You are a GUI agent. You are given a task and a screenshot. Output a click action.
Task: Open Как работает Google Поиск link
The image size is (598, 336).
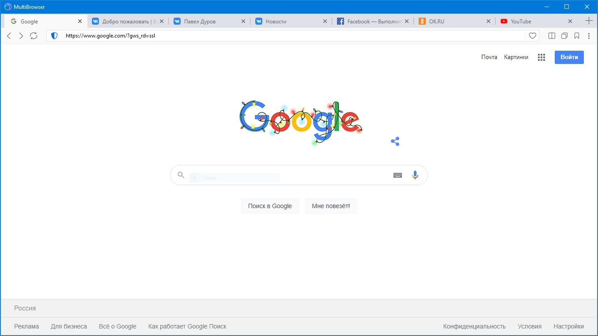187,327
